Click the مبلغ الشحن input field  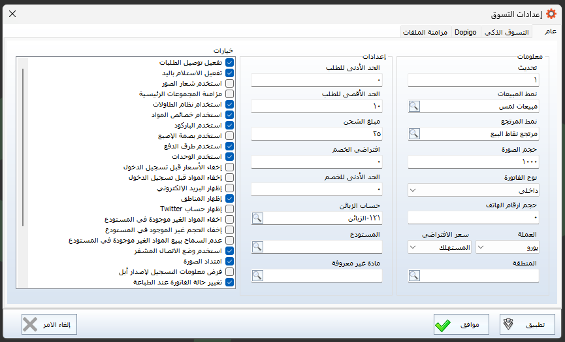tap(317, 133)
